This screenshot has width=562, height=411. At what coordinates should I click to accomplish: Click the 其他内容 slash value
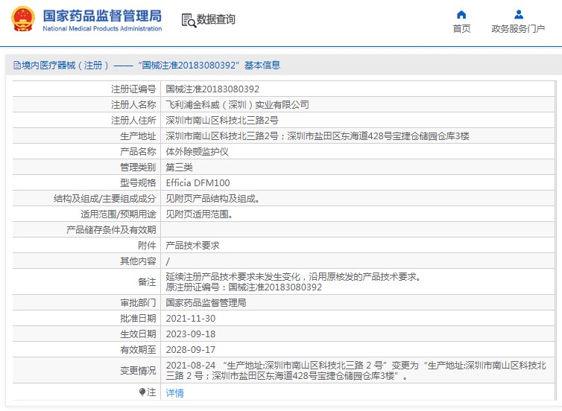[x=168, y=261]
